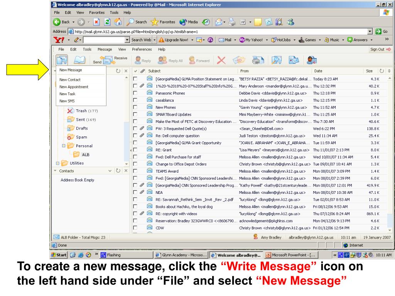Click the Windows Start button
The image size is (395, 296).
point(59,255)
